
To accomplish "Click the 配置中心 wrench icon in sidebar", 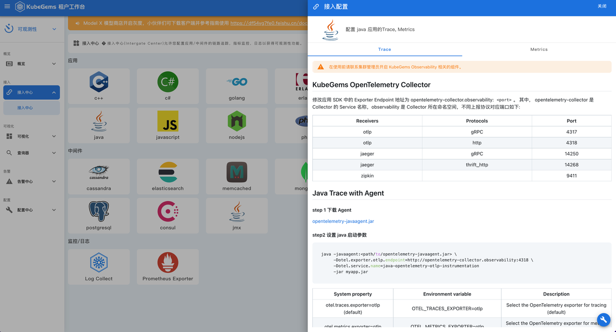I will (x=9, y=210).
